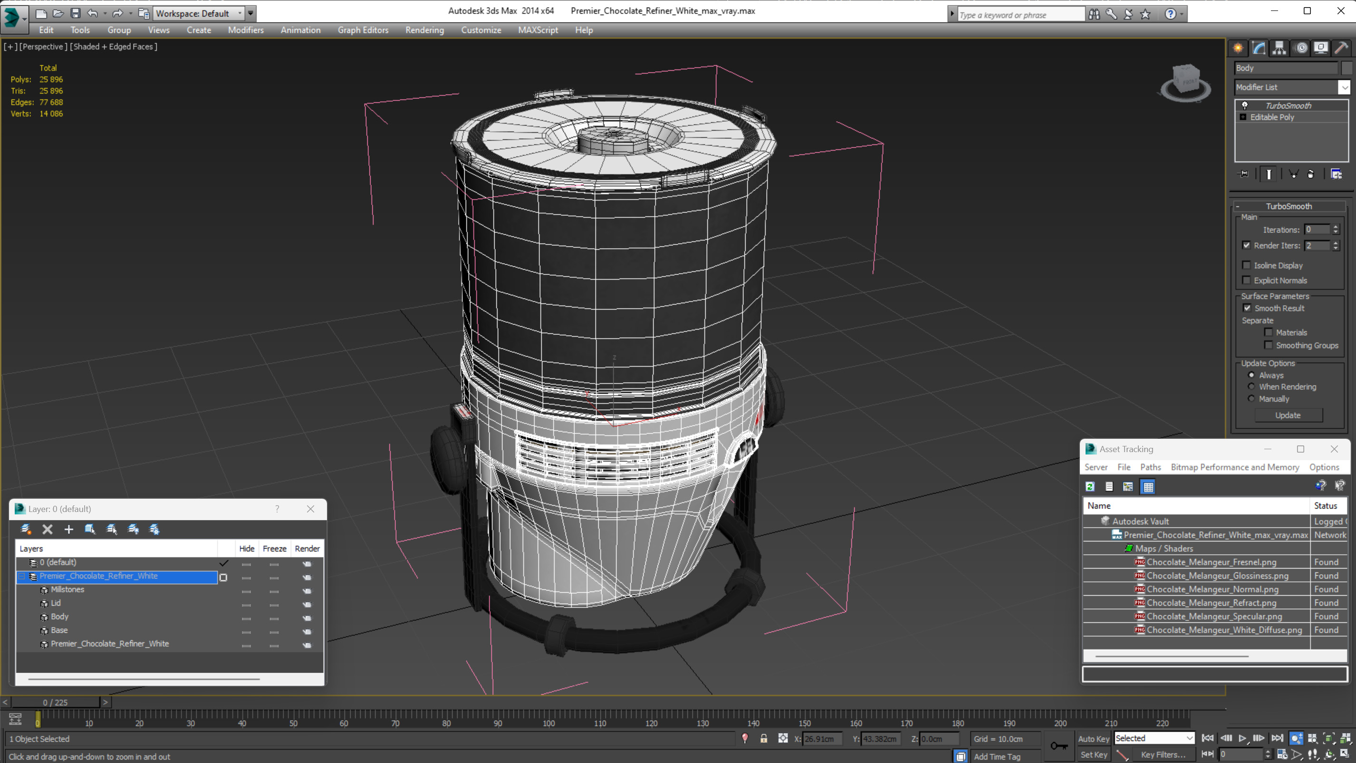The width and height of the screenshot is (1356, 763).
Task: Open the Create command panel tab
Action: click(1238, 48)
